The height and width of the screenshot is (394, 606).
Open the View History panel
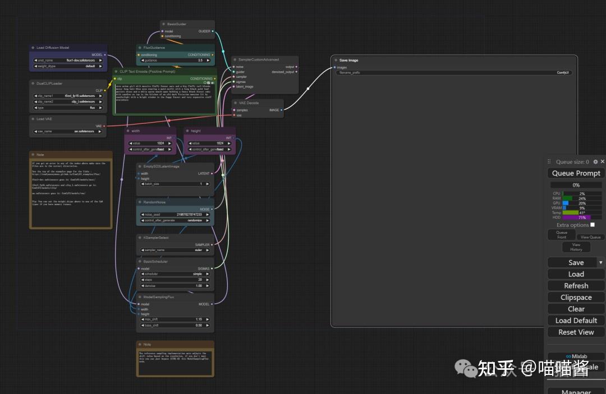click(x=576, y=247)
